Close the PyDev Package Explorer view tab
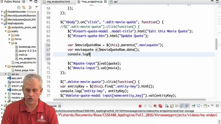Viewport: 221px width, 124px height. point(24,2)
